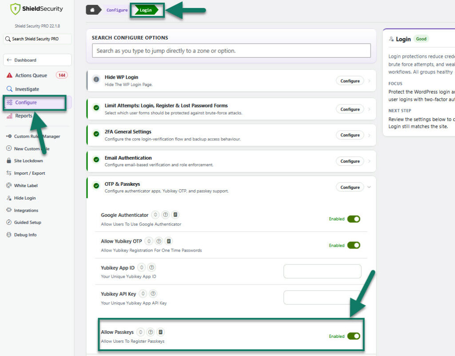This screenshot has height=356, width=455.
Task: Expand the Hide WP Login row chevron
Action: click(369, 81)
